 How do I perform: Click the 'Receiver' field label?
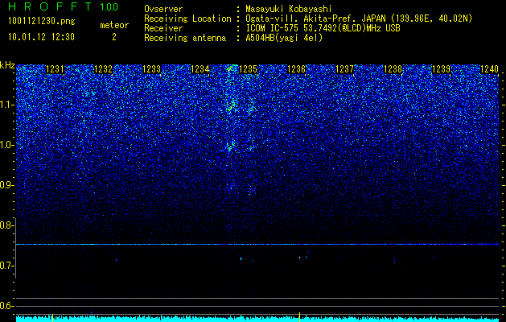tap(163, 28)
